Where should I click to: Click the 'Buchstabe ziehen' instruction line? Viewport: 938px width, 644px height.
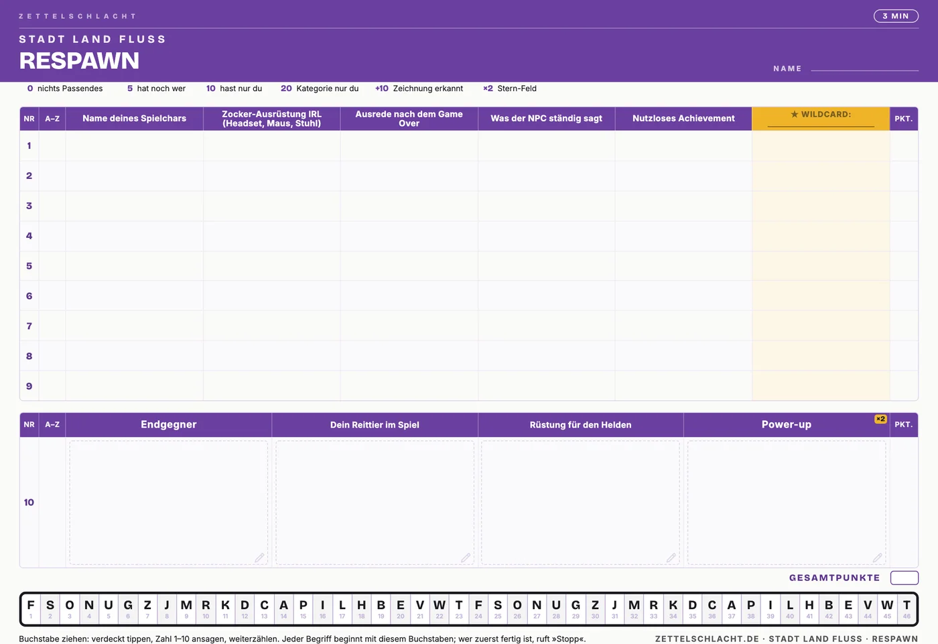(302, 639)
